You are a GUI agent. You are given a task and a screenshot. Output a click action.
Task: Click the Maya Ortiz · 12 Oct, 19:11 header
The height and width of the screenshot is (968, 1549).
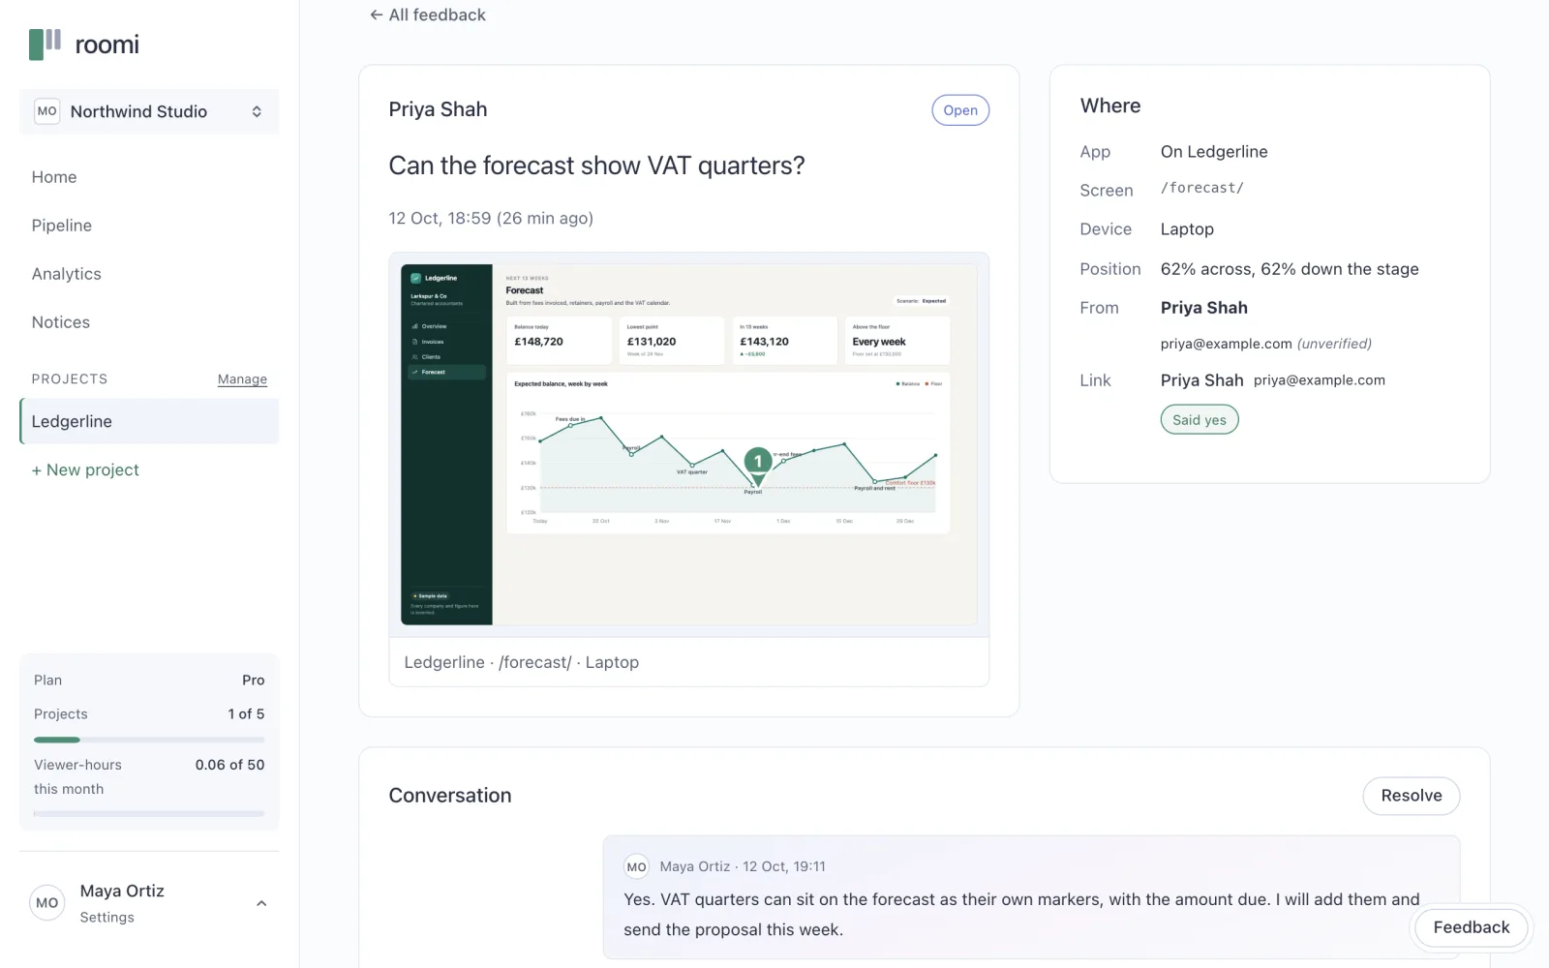click(743, 866)
